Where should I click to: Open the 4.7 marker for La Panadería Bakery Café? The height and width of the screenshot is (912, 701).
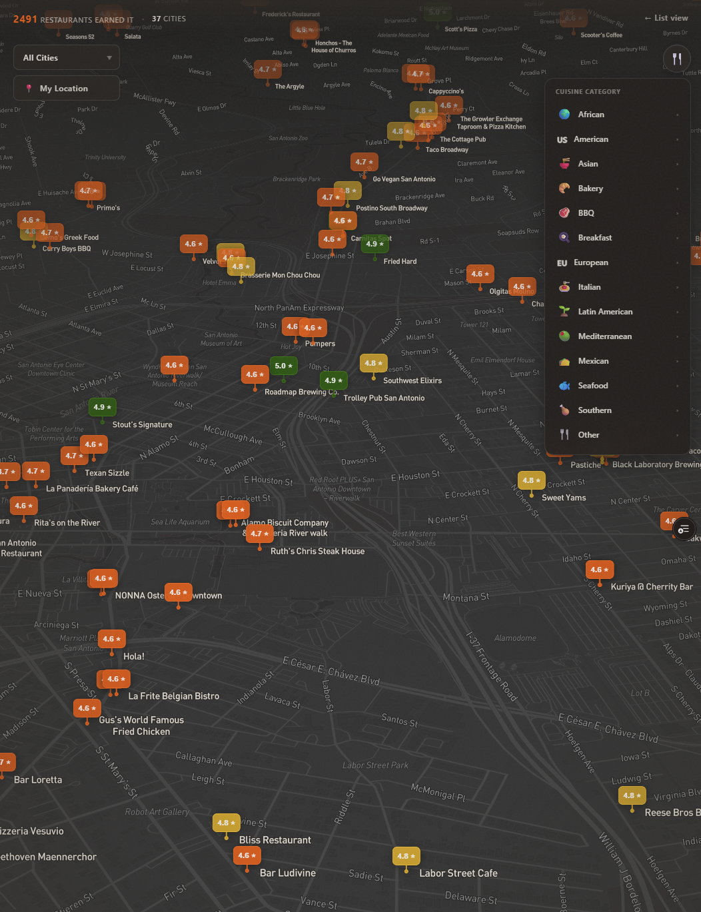point(35,471)
